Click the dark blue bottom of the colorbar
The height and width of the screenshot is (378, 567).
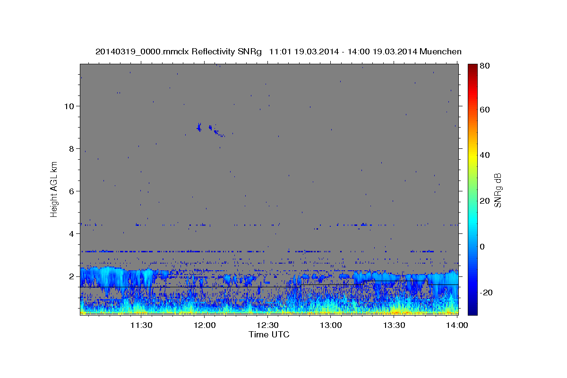(x=472, y=309)
